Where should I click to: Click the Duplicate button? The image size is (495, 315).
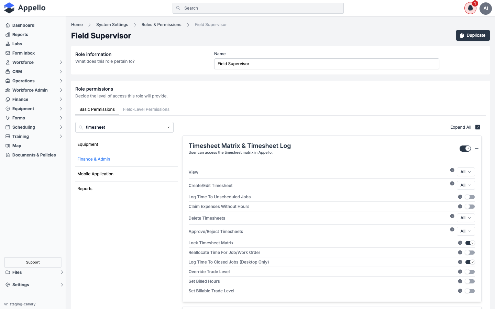(473, 35)
